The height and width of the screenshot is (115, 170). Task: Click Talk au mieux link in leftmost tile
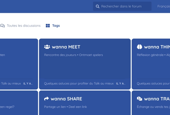[11, 83]
